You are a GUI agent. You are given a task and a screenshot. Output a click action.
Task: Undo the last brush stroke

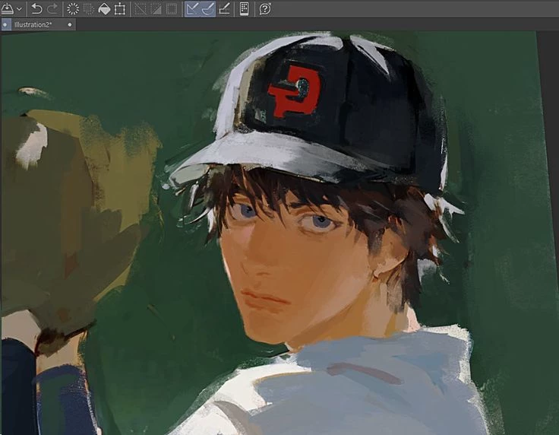click(x=36, y=9)
